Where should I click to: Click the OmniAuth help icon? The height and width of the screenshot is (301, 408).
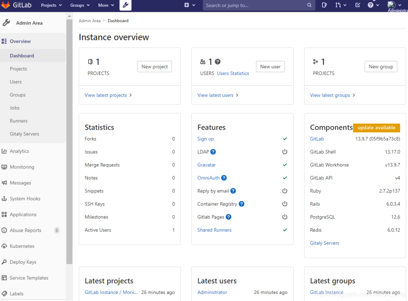click(x=224, y=178)
